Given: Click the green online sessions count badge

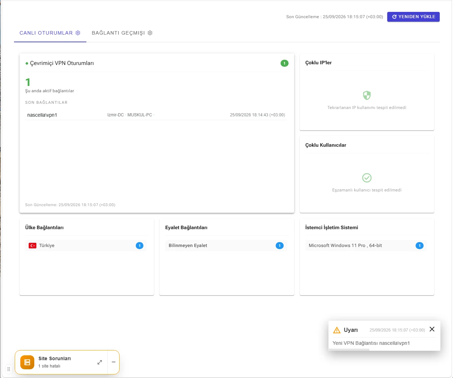Looking at the screenshot, I should tap(284, 63).
